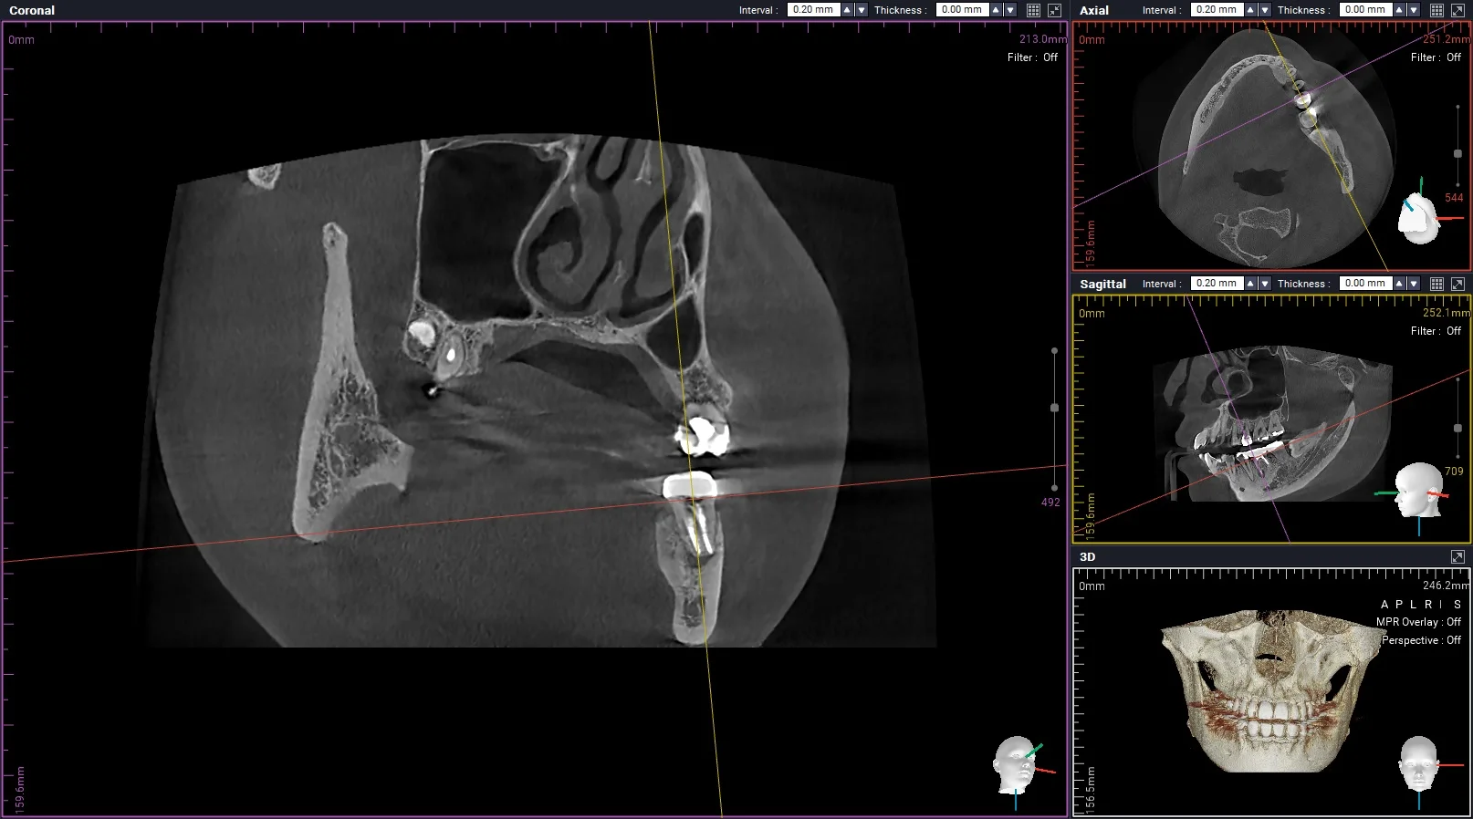The image size is (1473, 819).
Task: Increase the Coronal Thickness value
Action: click(x=996, y=10)
